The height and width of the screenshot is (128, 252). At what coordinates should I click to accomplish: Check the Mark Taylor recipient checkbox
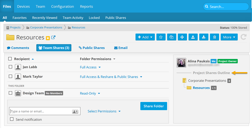click(x=10, y=76)
